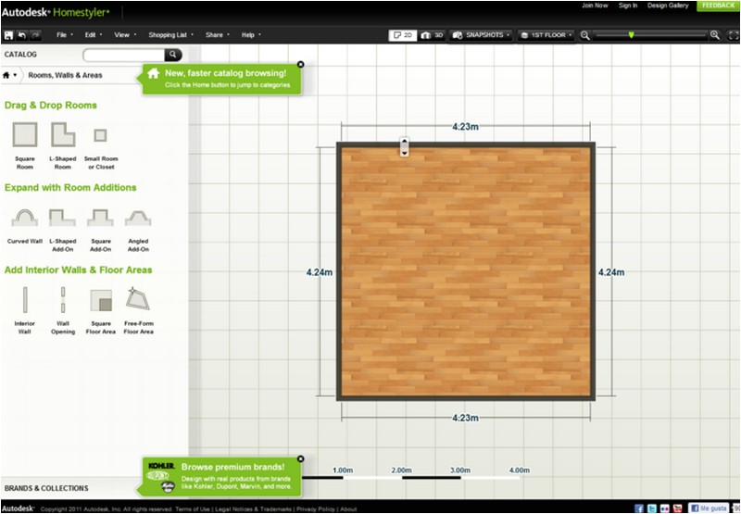
Task: Click the zoom slider handle
Action: click(x=632, y=35)
